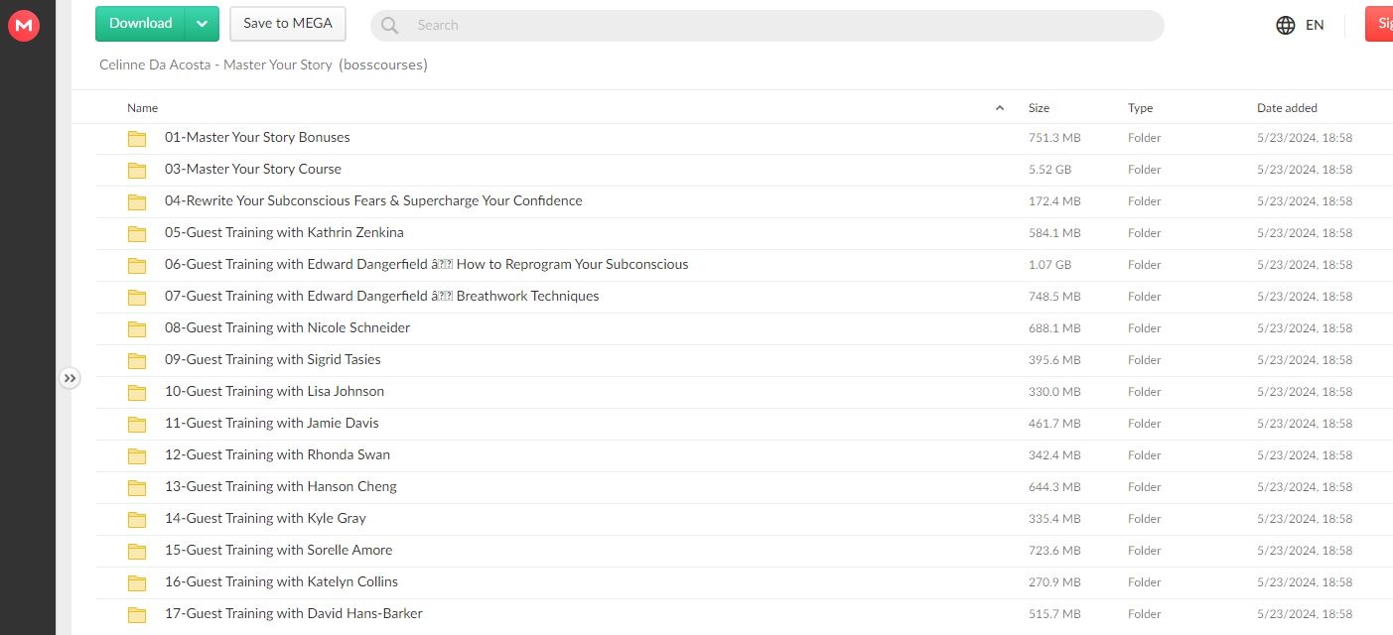Image resolution: width=1393 pixels, height=635 pixels.
Task: Click folder icon beside Kyle Gray training
Action: coord(137,519)
